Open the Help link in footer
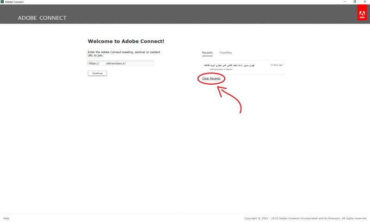This screenshot has height=222, width=370. click(x=6, y=218)
